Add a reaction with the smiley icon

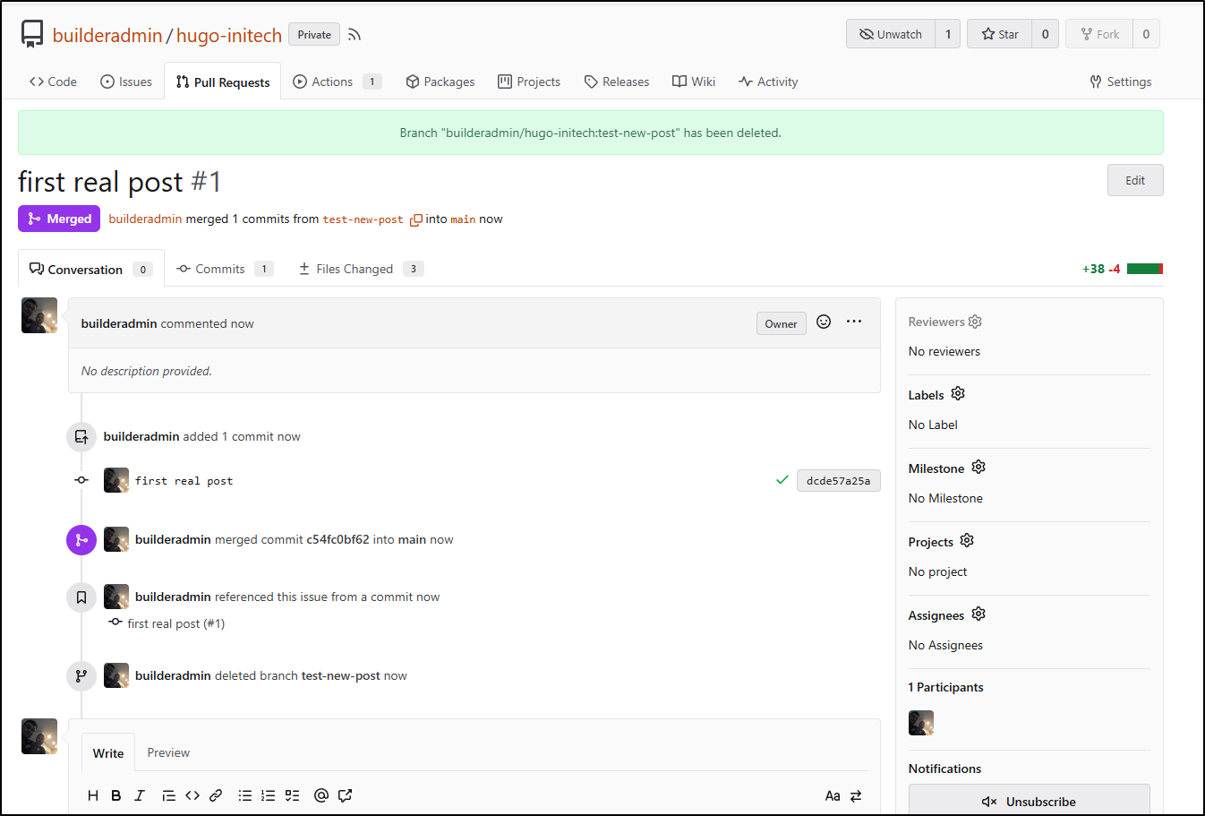pyautogui.click(x=824, y=322)
